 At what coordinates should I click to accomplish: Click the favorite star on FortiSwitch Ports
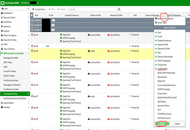point(28,94)
